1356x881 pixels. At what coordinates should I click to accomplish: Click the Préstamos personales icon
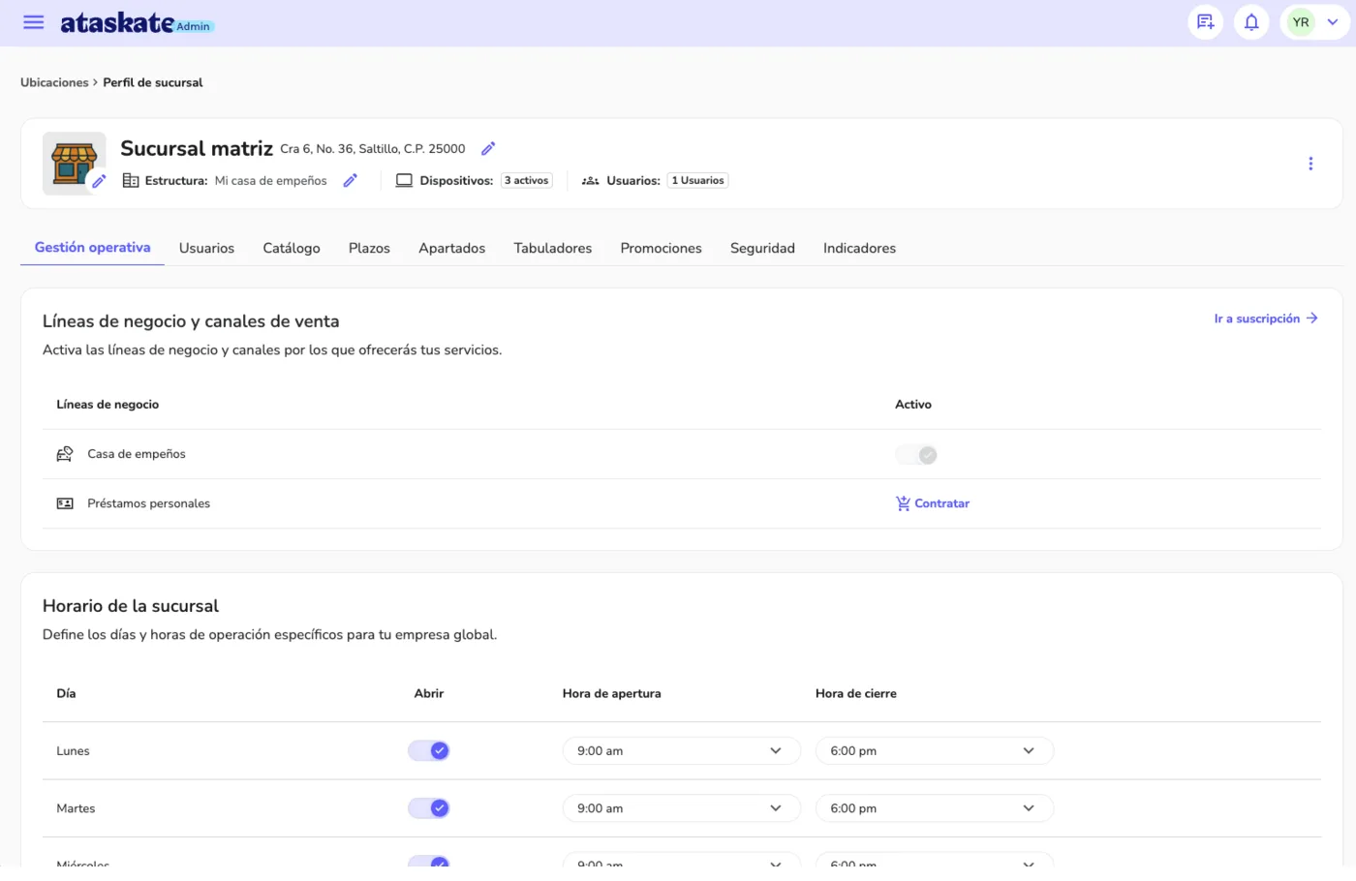point(65,503)
